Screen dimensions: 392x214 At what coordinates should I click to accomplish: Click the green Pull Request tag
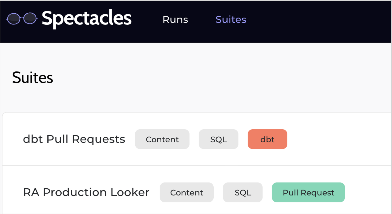pos(308,193)
